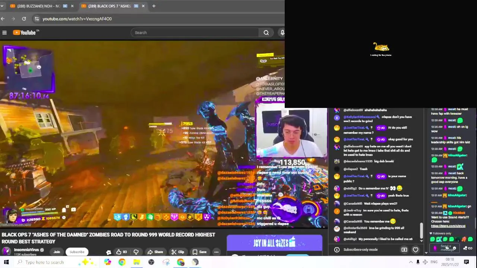The height and width of the screenshot is (268, 477).
Task: Open the InsomniaVirus channel avatar
Action: click(x=6, y=252)
